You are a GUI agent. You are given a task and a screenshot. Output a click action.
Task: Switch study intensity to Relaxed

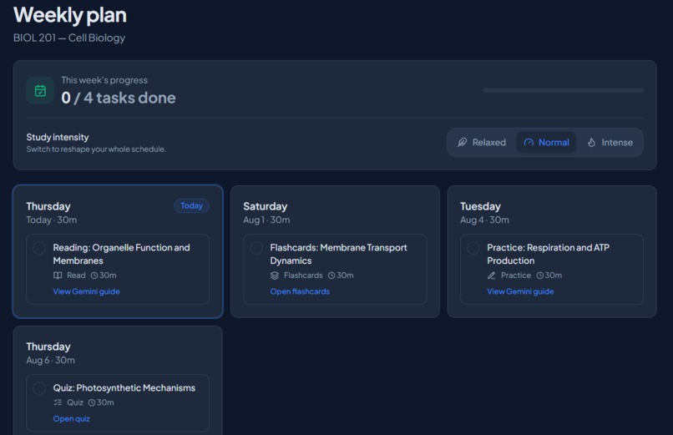point(482,143)
